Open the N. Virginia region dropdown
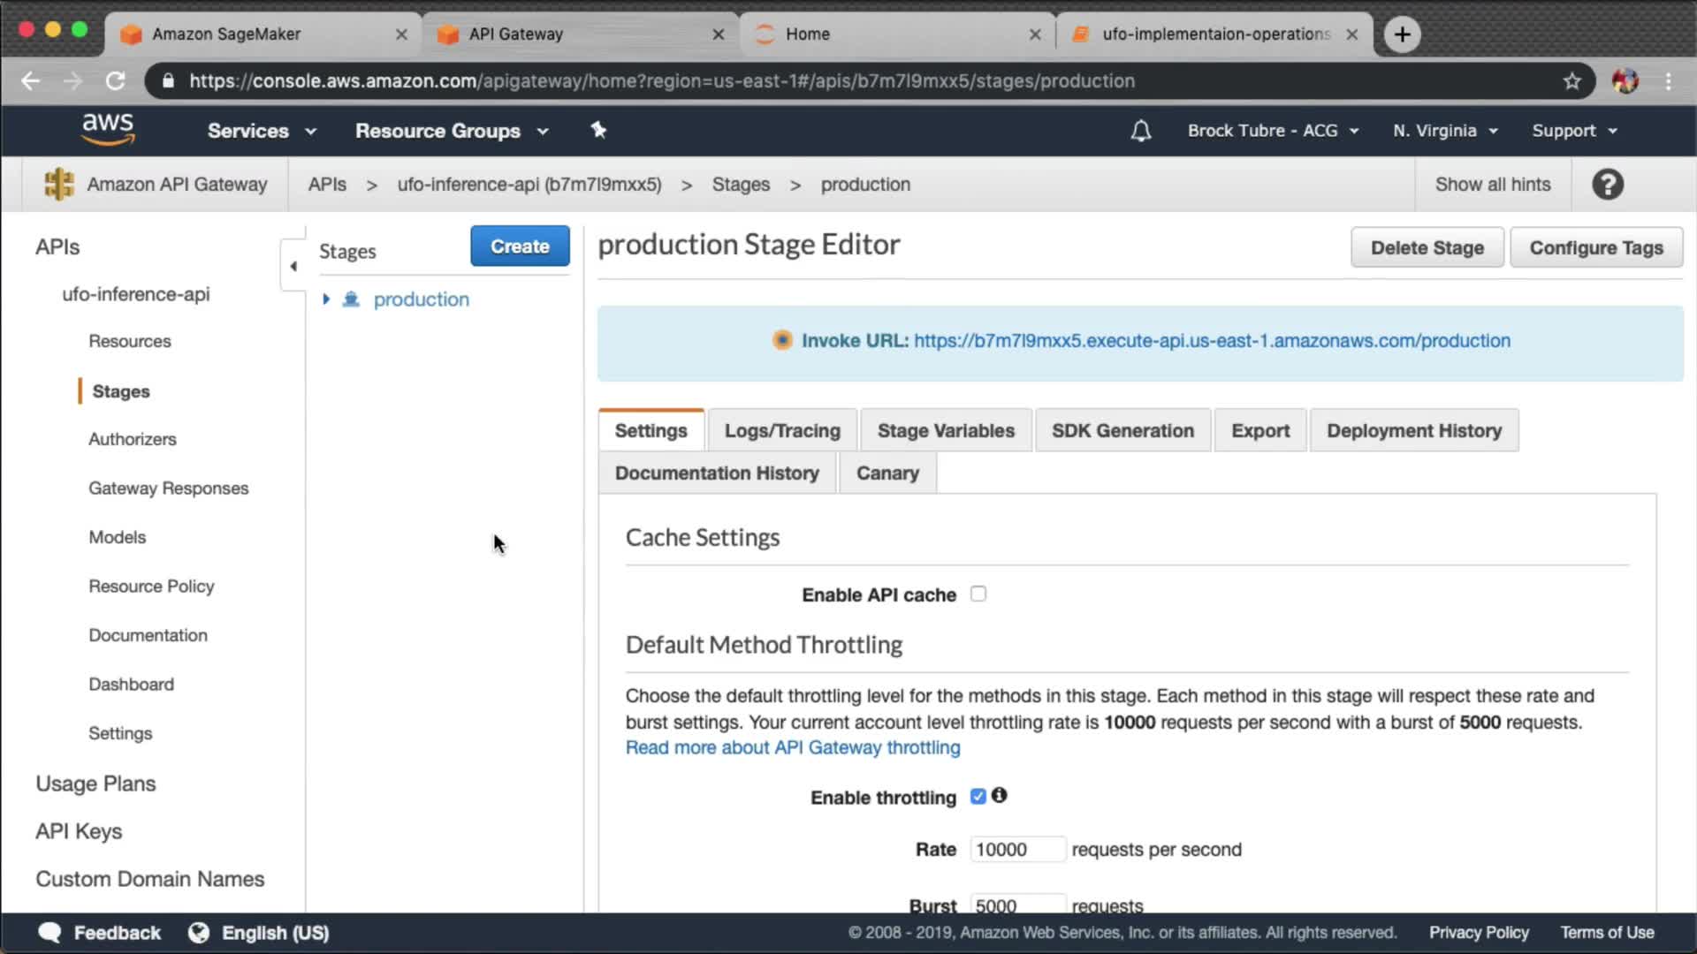This screenshot has height=954, width=1697. click(1444, 131)
